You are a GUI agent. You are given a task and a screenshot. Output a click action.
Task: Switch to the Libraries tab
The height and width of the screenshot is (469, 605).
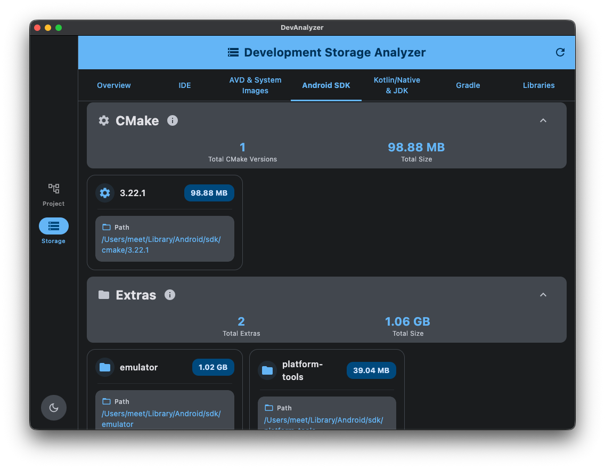pyautogui.click(x=538, y=85)
